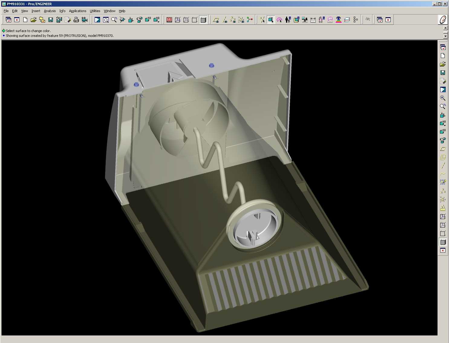This screenshot has width=449, height=343.
Task: Click the datum point tool in right sidebar
Action: point(443,191)
